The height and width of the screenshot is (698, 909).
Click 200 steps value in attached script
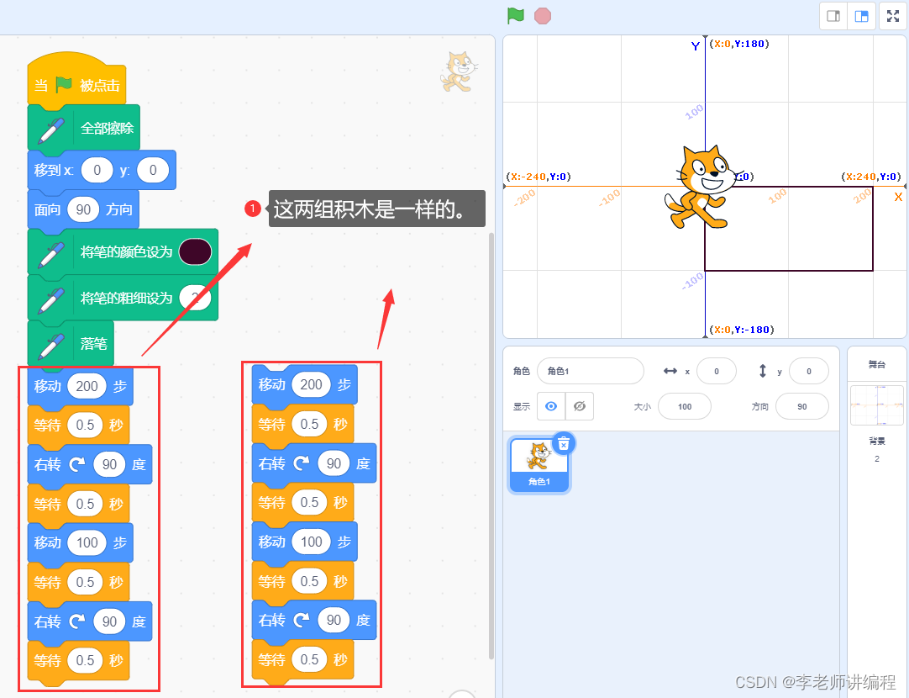pos(87,386)
